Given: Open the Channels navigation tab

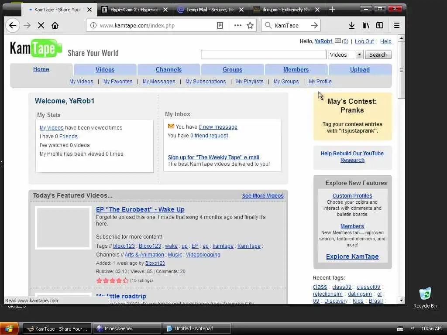Looking at the screenshot, I should pyautogui.click(x=168, y=69).
